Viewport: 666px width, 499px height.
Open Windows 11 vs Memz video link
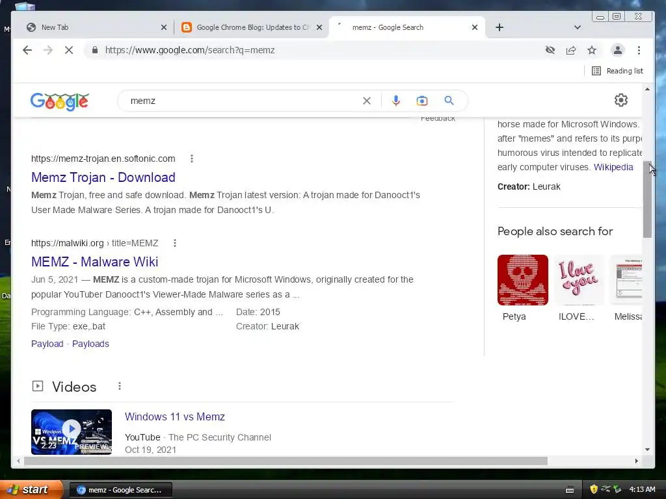pos(174,416)
